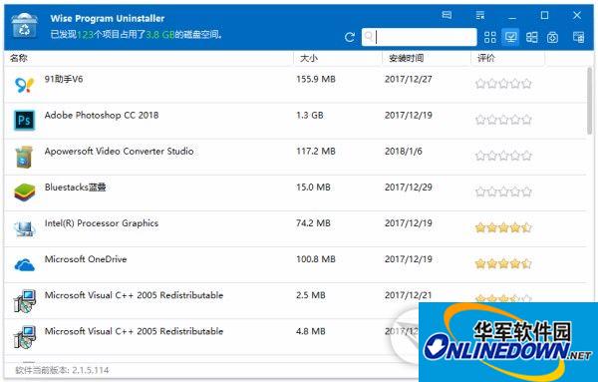Open the system components filter icon
598x382 pixels.
pos(552,37)
